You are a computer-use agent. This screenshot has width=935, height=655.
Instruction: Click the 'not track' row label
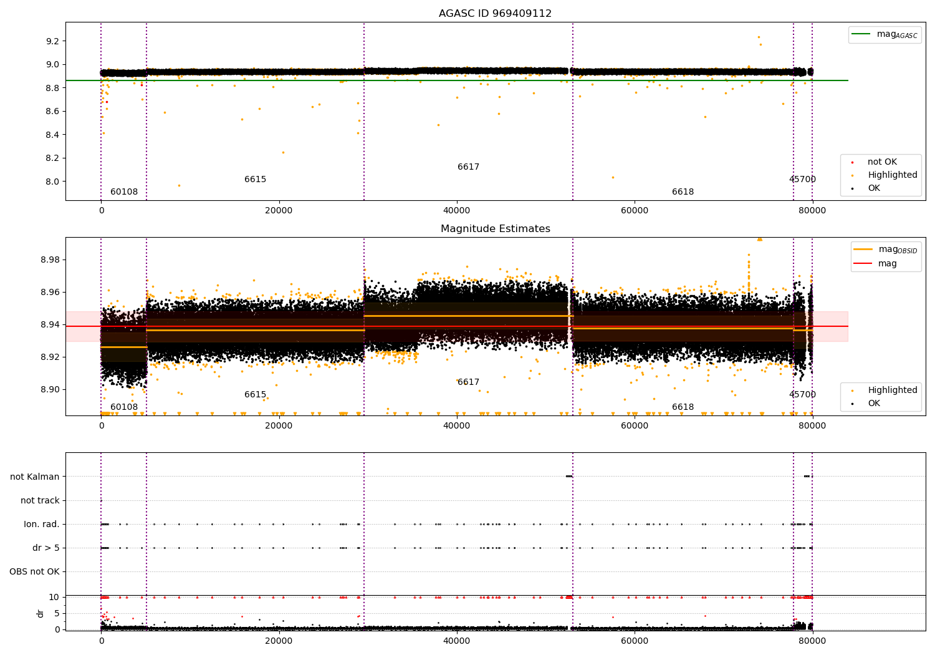pyautogui.click(x=40, y=500)
